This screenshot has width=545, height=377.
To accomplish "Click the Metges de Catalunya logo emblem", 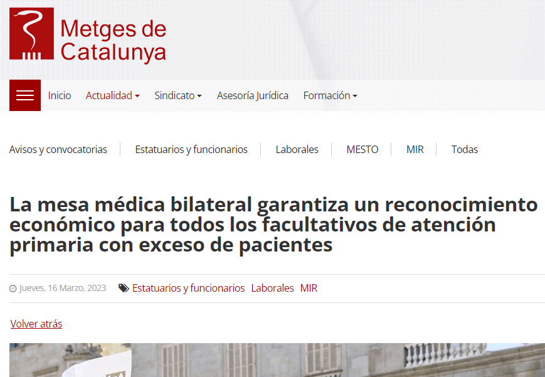I will pos(31,34).
